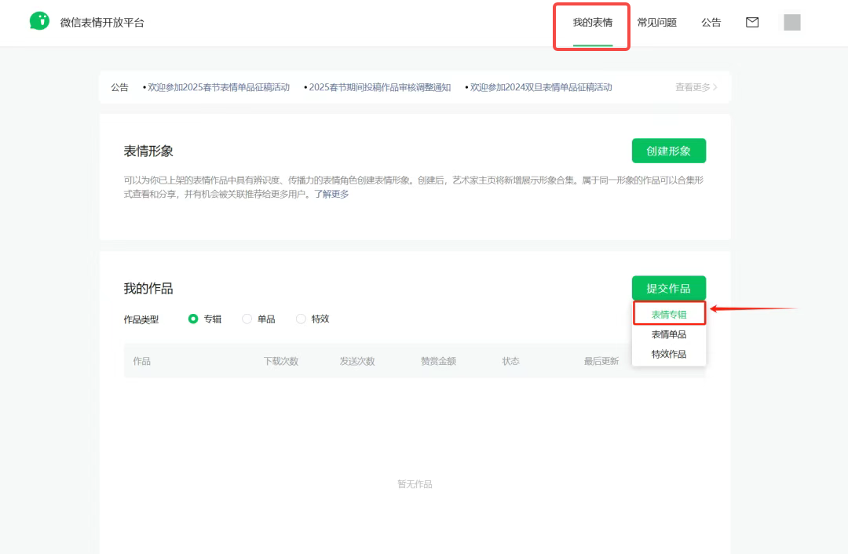Click the 暂无作品 empty state text
The width and height of the screenshot is (848, 554).
coord(415,483)
